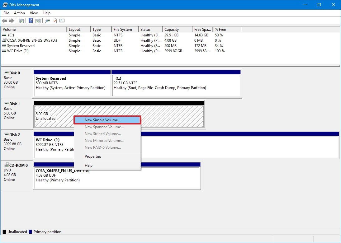Click the DVD label under CD-ROM 0
The image size is (341, 243).
point(7,170)
